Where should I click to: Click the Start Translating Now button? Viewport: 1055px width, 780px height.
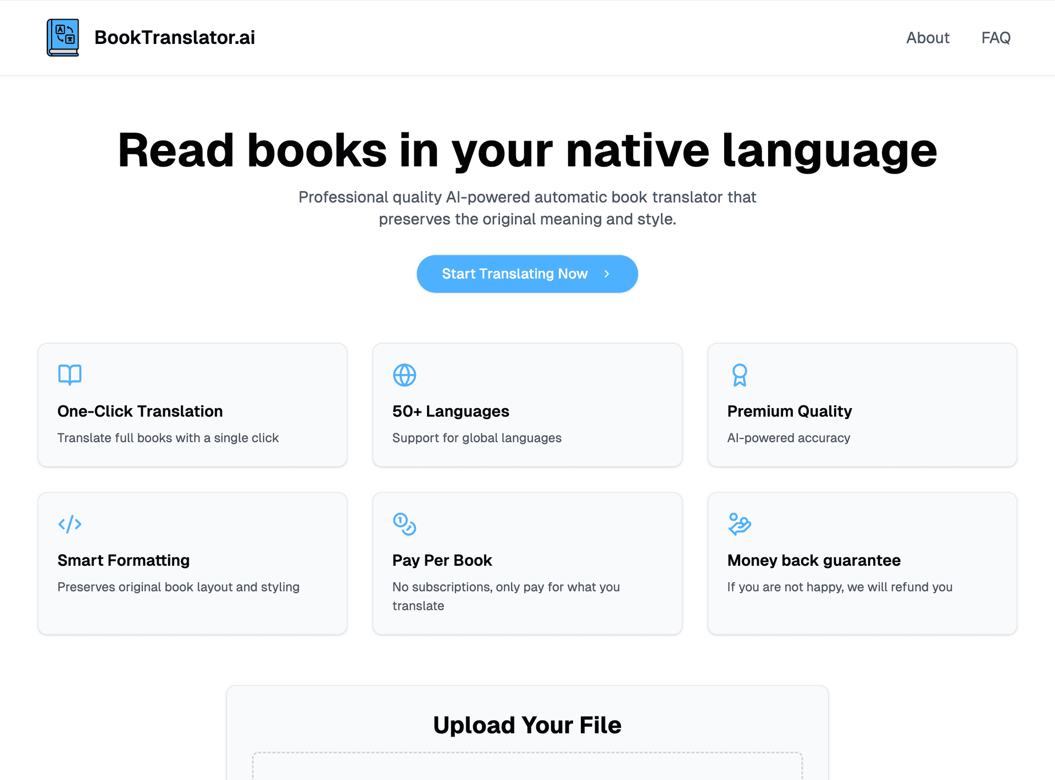coord(527,274)
